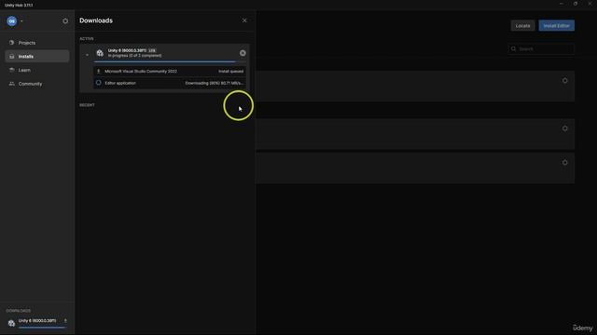Screen dimensions: 597x335
Task: Click the magnifier icon in Search field
Action: click(x=514, y=48)
